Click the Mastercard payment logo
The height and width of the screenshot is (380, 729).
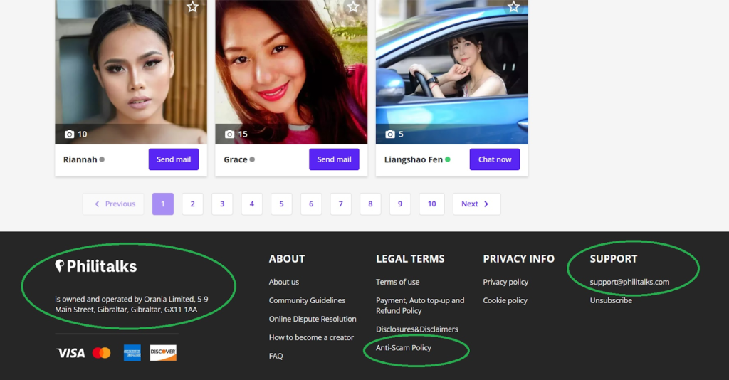[101, 353]
